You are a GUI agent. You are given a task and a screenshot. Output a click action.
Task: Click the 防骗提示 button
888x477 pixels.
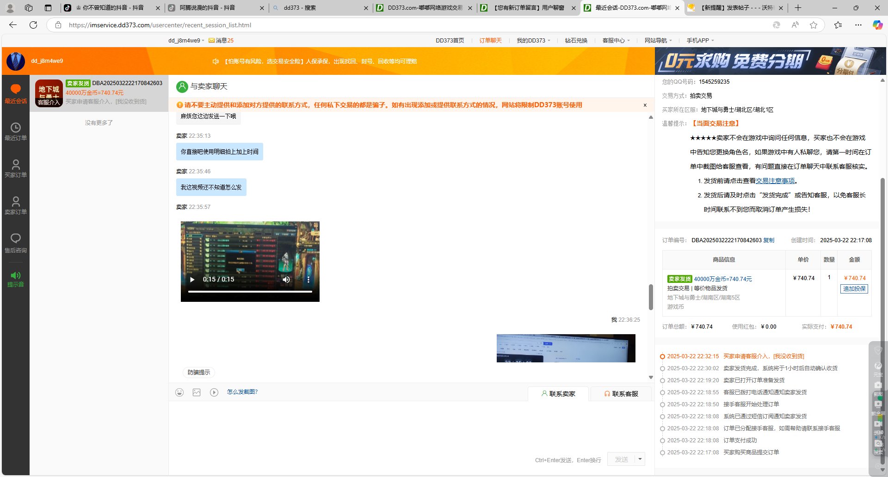pos(199,373)
